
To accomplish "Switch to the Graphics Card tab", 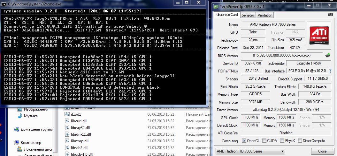I will (227, 15).
